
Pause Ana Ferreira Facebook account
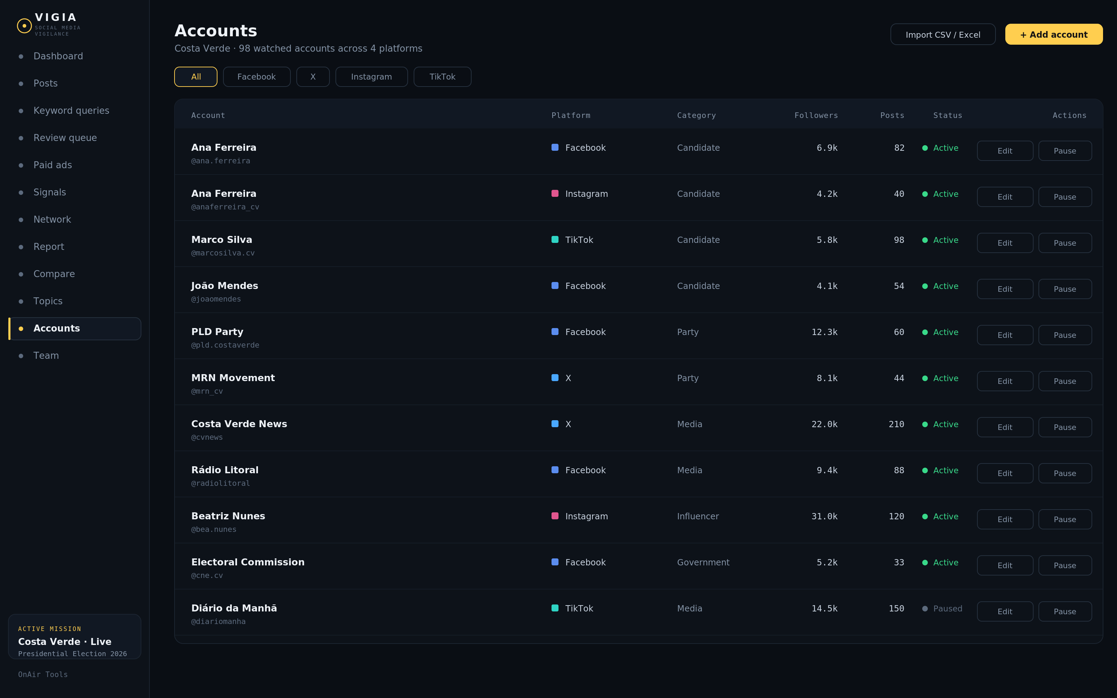[x=1065, y=151]
